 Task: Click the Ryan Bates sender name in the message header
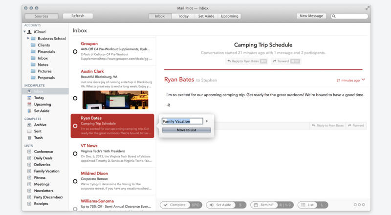click(x=179, y=80)
